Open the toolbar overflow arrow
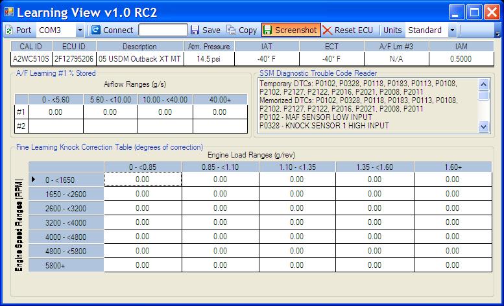 click(x=498, y=34)
